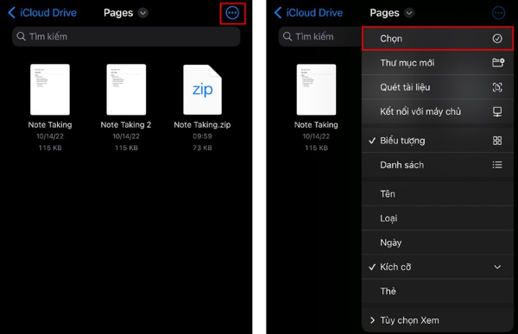The height and width of the screenshot is (334, 518).
Task: Click the list icon beside Danh sách
Action: [x=497, y=165]
